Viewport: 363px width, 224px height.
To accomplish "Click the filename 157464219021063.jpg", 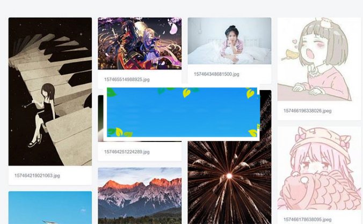I will click(x=37, y=176).
